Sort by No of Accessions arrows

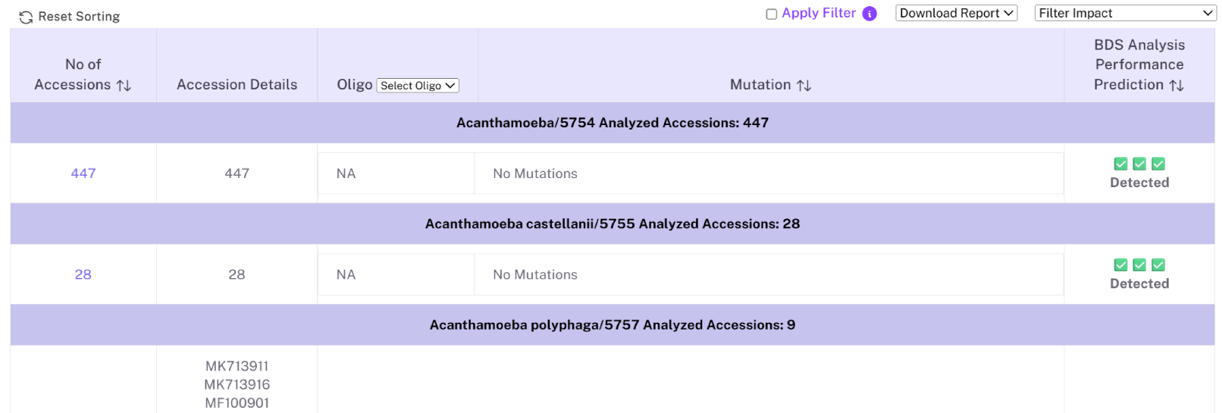coord(124,86)
